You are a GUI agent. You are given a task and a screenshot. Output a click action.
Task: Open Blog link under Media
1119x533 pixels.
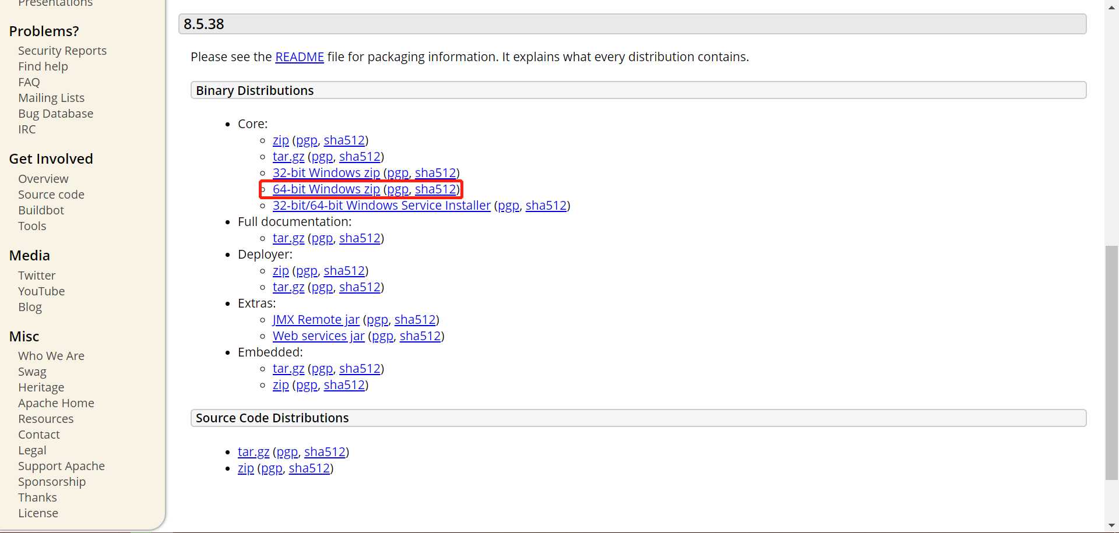click(x=30, y=307)
